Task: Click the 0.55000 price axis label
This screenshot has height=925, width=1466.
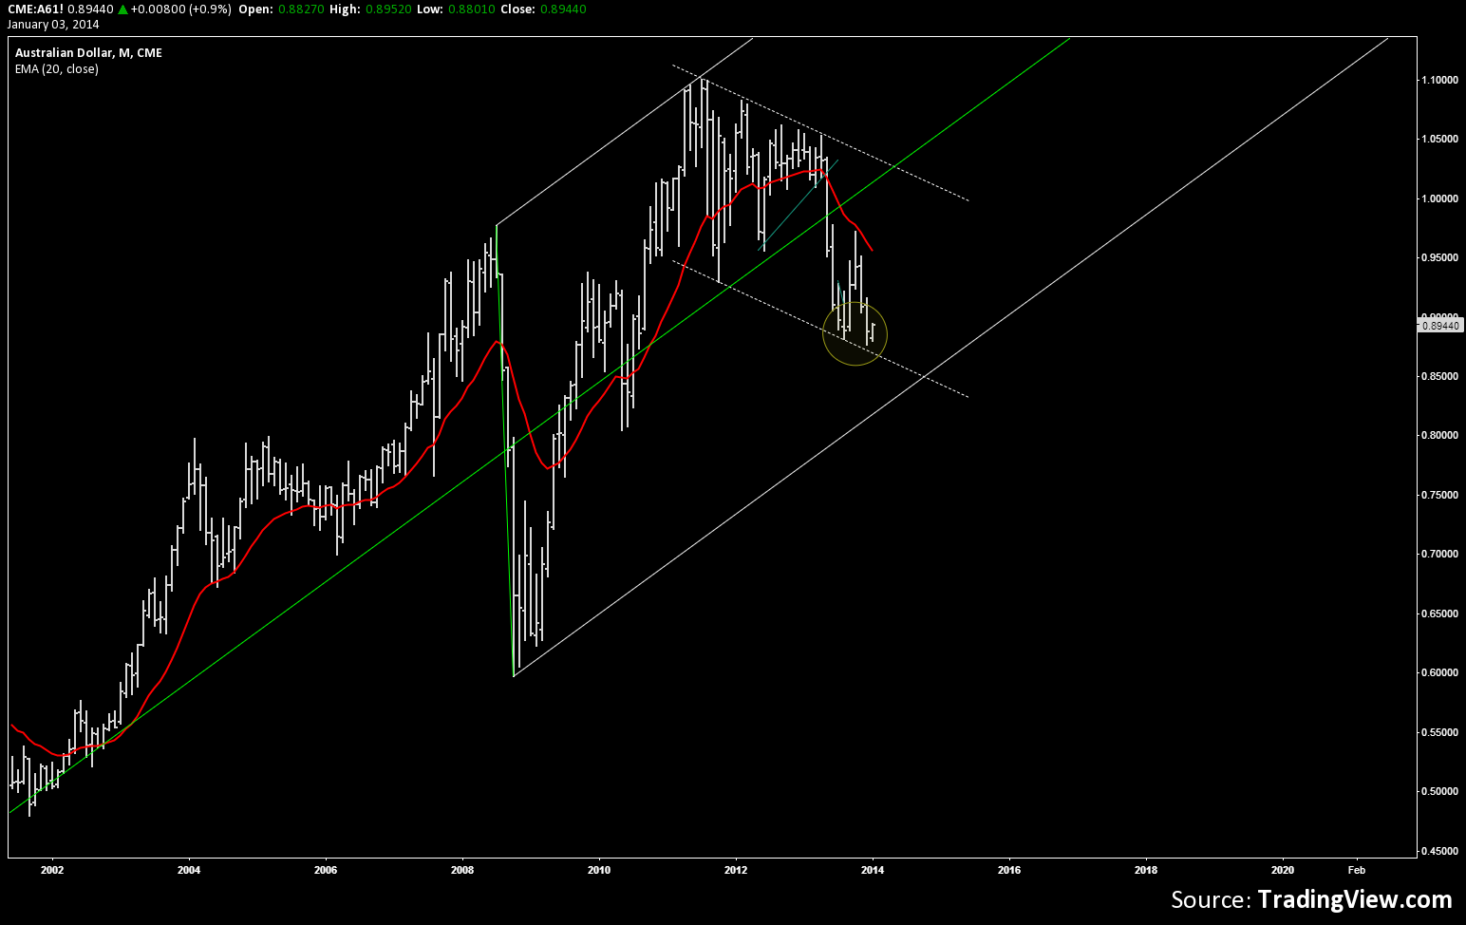Action: tap(1439, 732)
